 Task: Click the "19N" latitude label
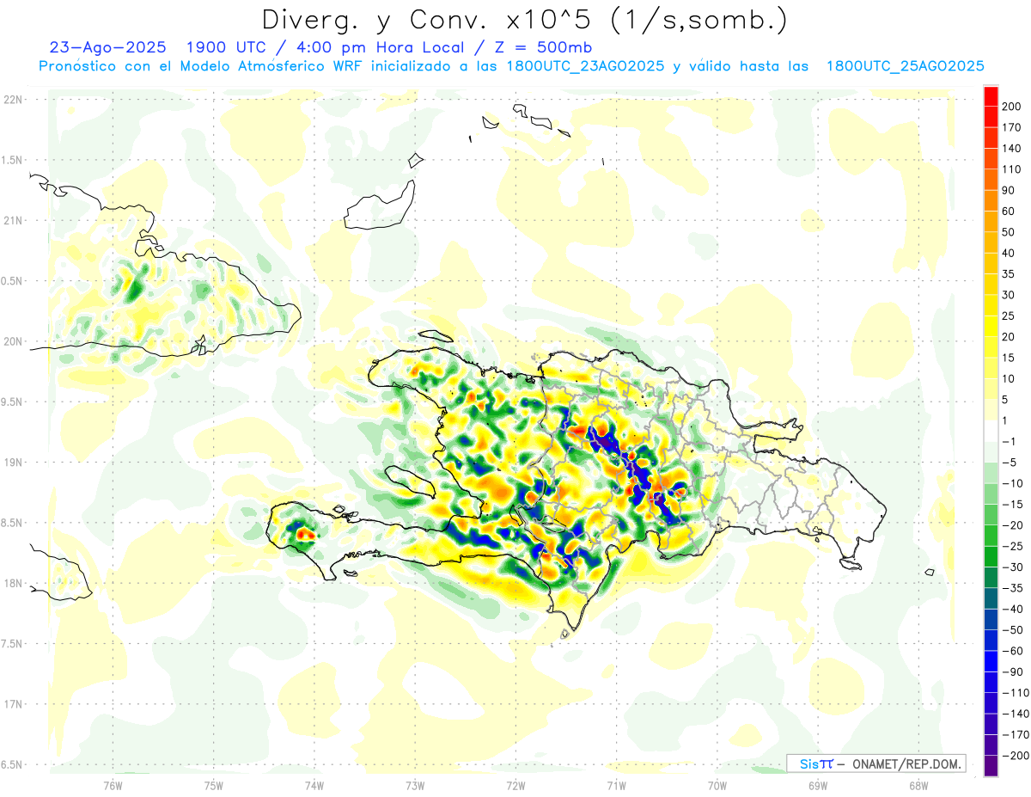(12, 462)
